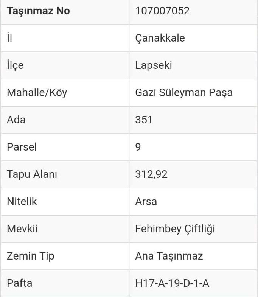Click the Çanakkale province value

tap(160, 38)
